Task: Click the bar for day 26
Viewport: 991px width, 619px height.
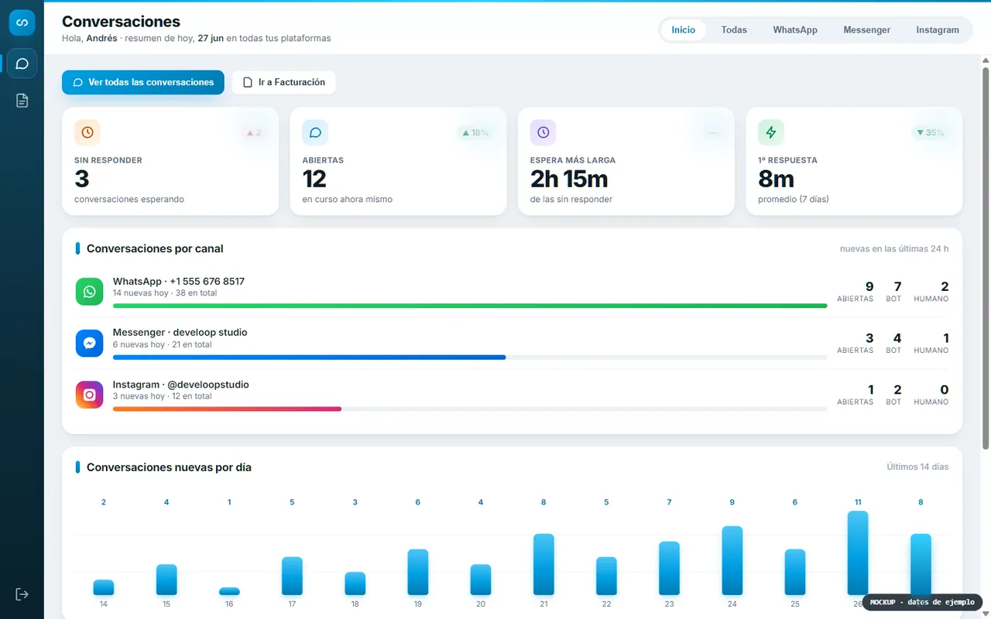Action: 858,552
